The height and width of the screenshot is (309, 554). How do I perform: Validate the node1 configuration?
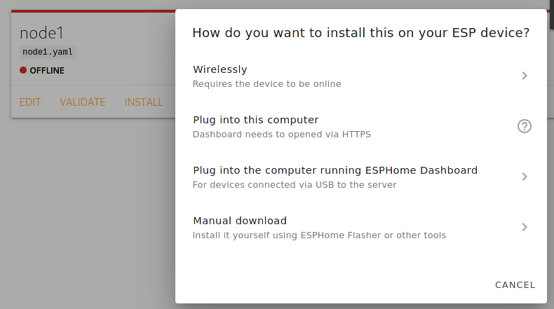pos(83,102)
